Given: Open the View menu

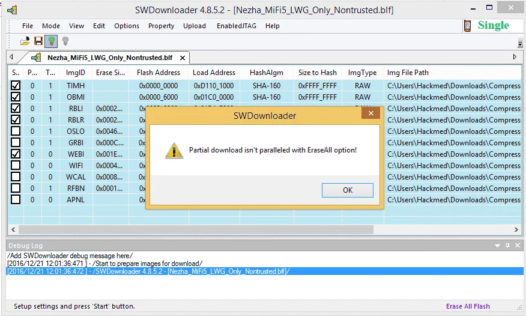Looking at the screenshot, I should coord(76,26).
